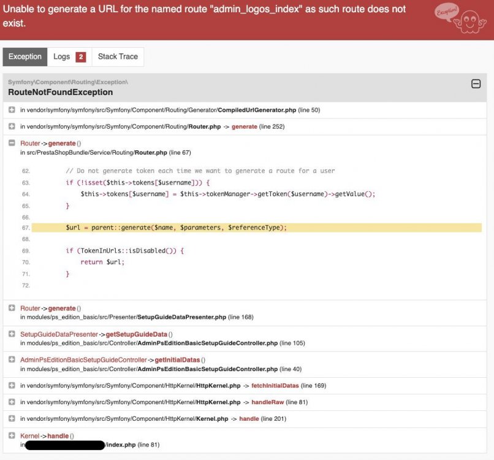Click the error message in the red header

[x=204, y=16]
